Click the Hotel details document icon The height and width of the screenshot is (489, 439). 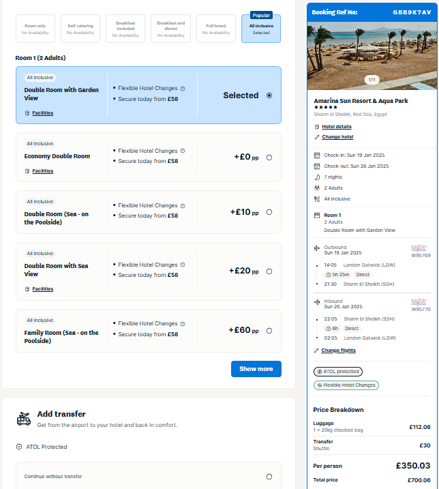(x=317, y=127)
